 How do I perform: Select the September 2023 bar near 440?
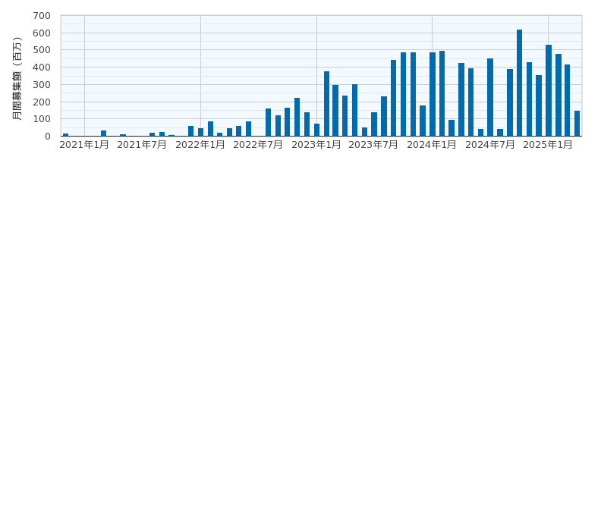coord(393,98)
